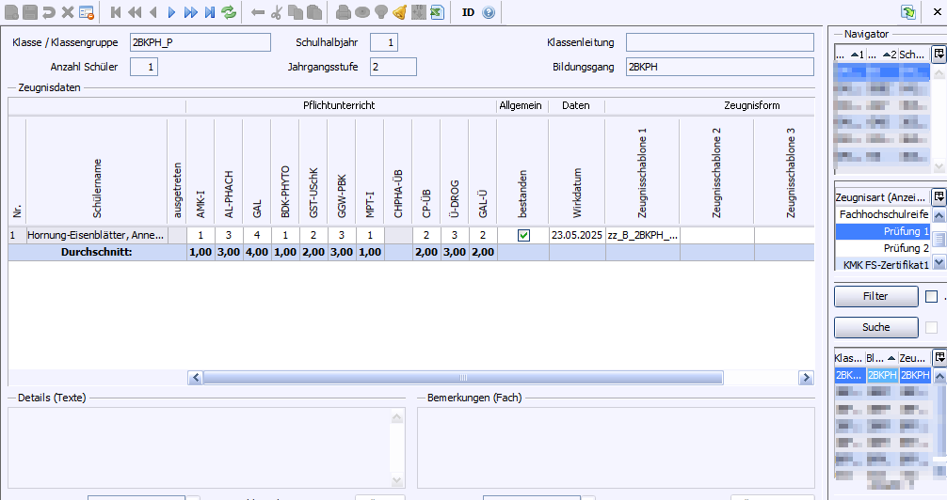Screen dimensions: 947x500
Task: Skip forward with the double-arrow icon
Action: tap(190, 12)
